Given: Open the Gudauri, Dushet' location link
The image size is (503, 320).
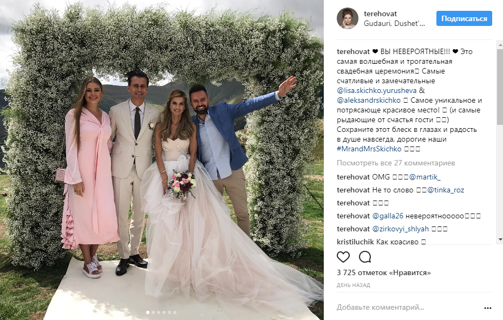Looking at the screenshot, I should click(x=394, y=23).
